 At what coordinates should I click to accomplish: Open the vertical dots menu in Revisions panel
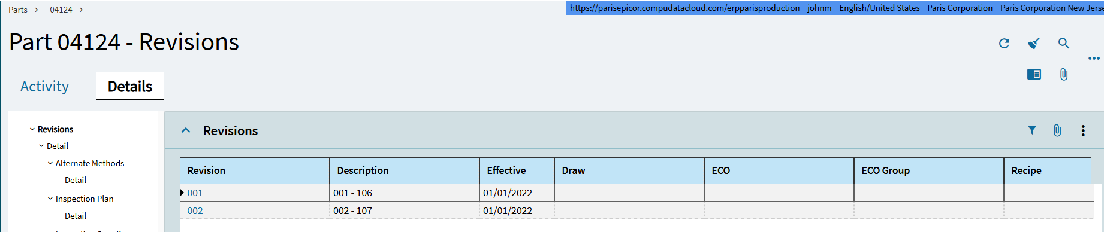(1083, 130)
